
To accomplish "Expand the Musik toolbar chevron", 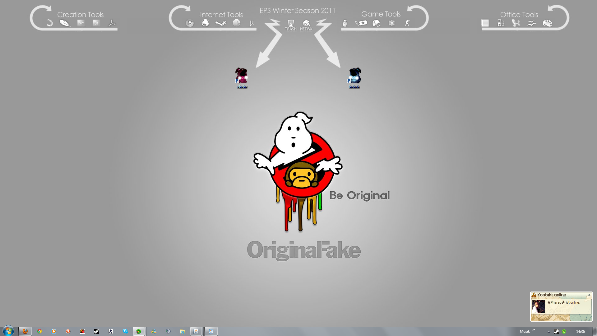I will click(534, 330).
